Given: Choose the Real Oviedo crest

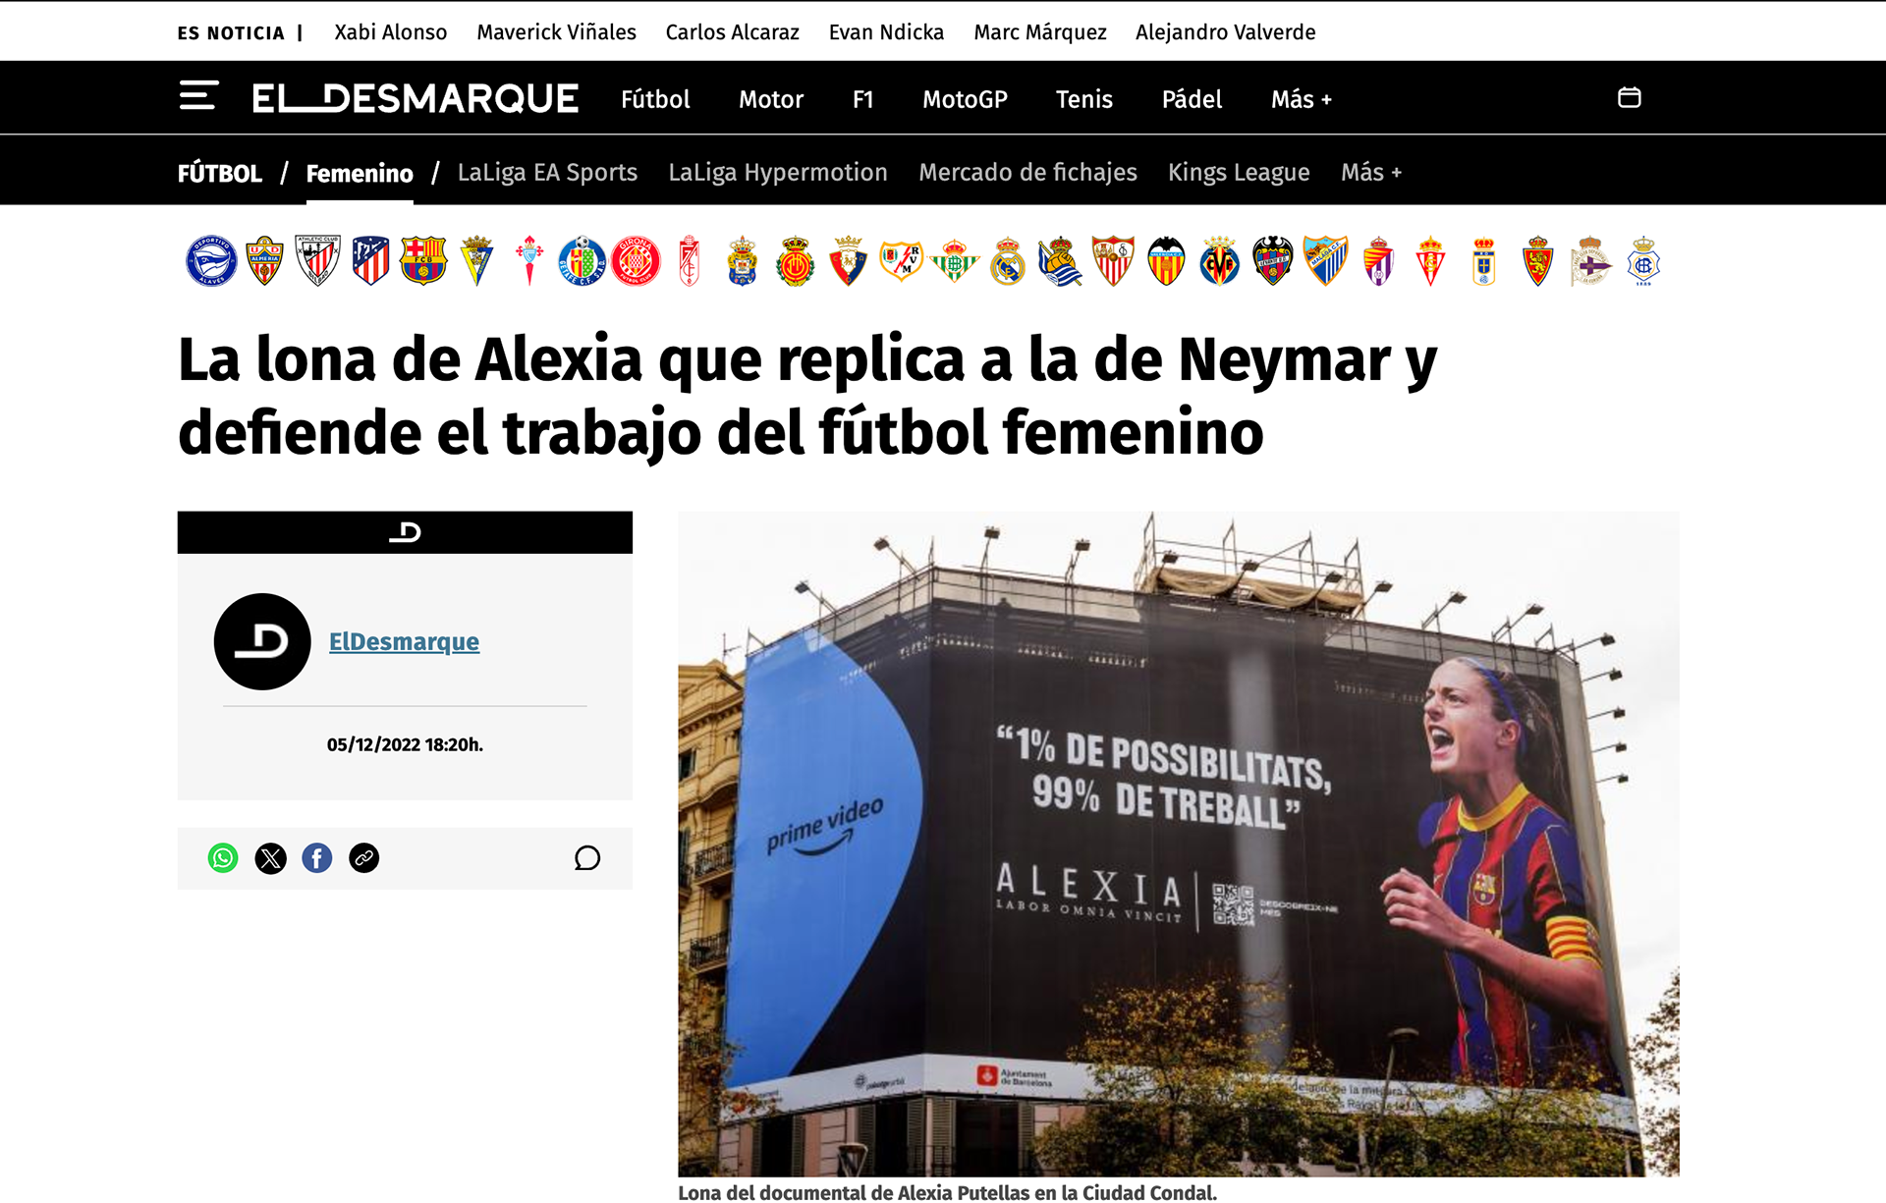Looking at the screenshot, I should 1484,261.
